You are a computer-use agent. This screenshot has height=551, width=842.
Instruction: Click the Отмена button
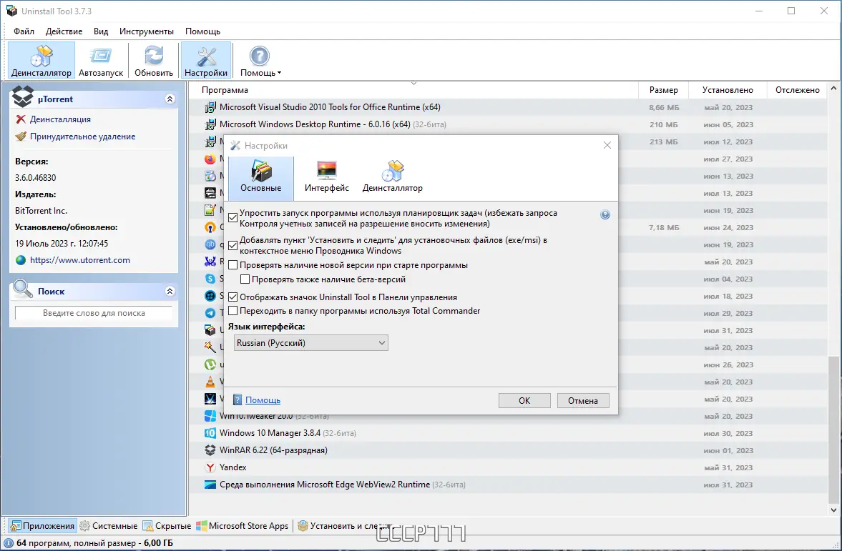[x=582, y=400]
